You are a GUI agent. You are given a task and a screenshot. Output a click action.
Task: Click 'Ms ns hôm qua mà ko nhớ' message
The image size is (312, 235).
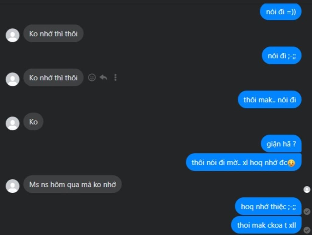coord(73,184)
